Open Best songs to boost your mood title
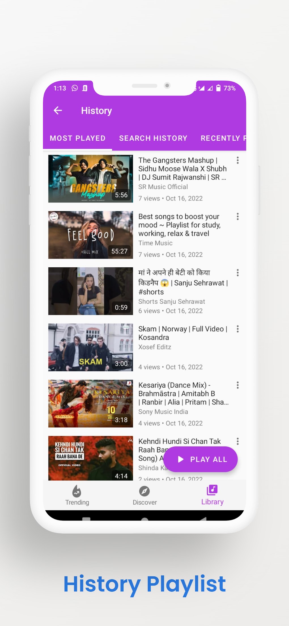The height and width of the screenshot is (626, 289). click(180, 225)
